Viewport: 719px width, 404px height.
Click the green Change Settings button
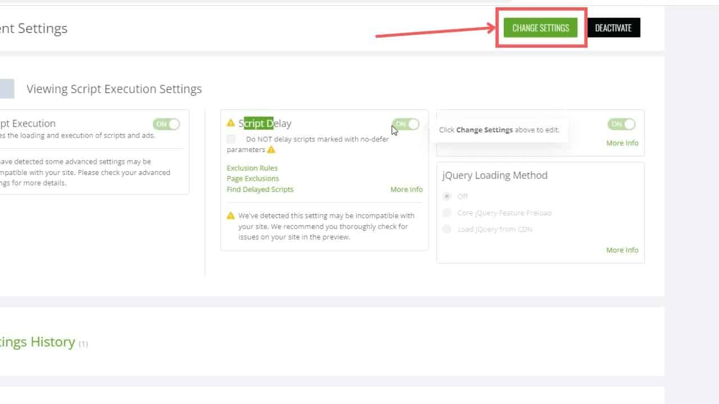click(540, 28)
